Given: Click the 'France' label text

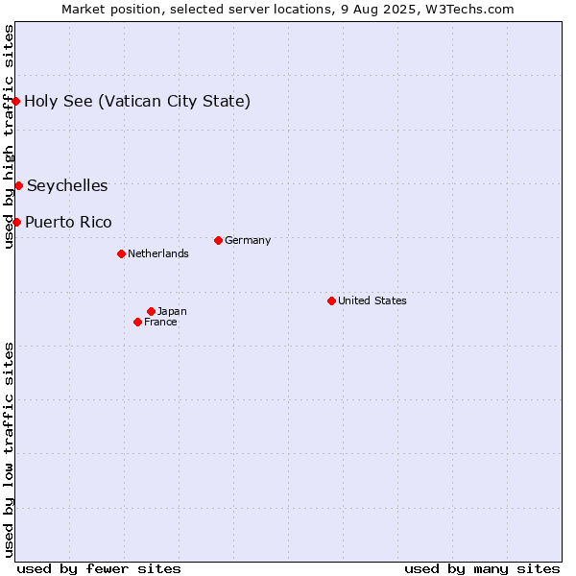Looking at the screenshot, I should 160,323.
